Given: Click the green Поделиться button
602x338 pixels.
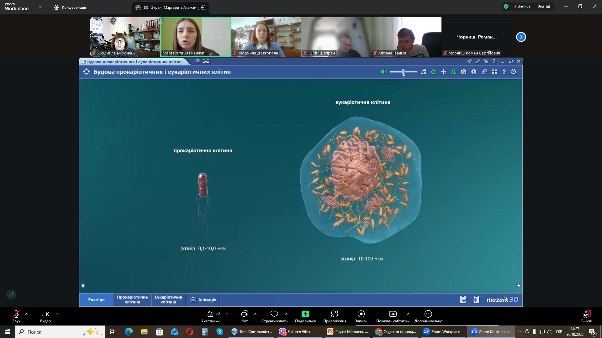Looking at the screenshot, I should 305,316.
